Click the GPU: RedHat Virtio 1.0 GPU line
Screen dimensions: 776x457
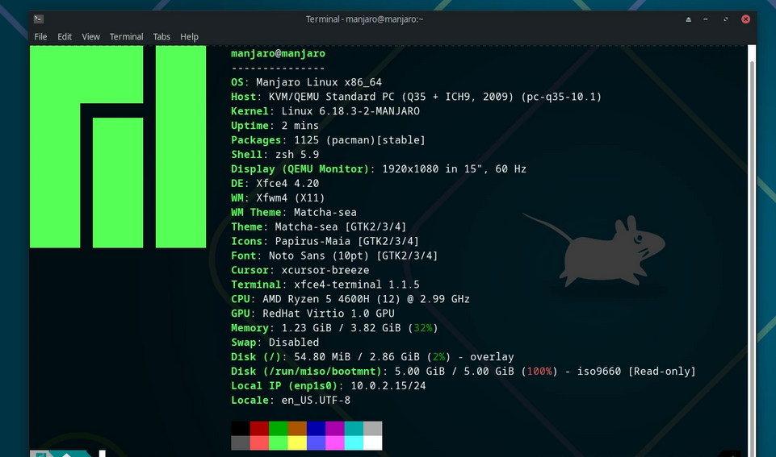312,314
